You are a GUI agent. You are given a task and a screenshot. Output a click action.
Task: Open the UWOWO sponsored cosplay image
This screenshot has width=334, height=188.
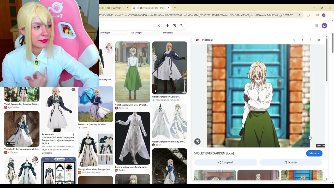pos(59,109)
